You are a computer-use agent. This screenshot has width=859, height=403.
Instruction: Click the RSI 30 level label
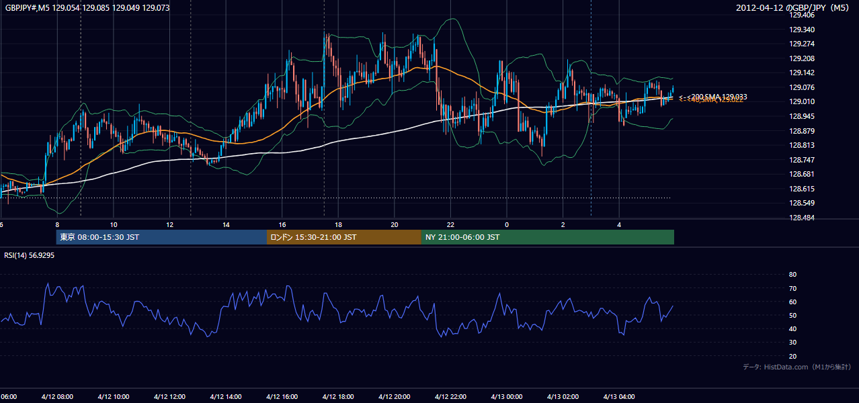792,343
